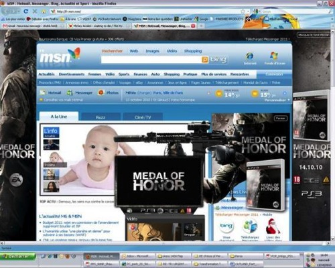Select the Shopping search option

tap(193, 51)
